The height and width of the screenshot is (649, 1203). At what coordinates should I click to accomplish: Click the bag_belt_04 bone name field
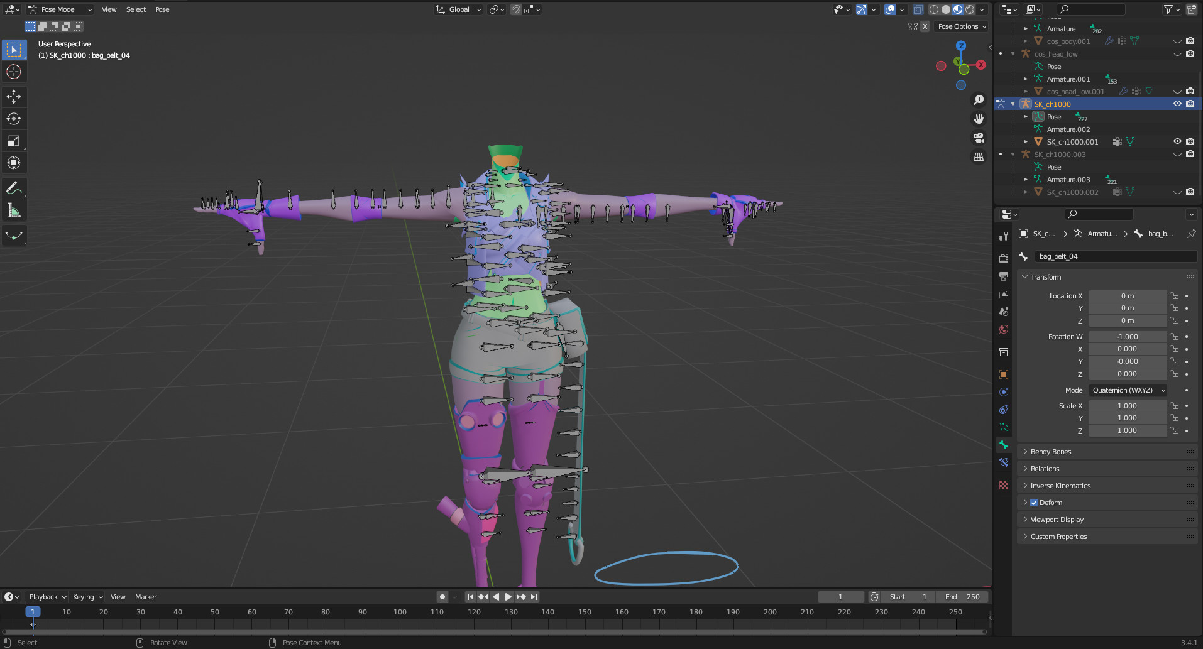pos(1114,256)
